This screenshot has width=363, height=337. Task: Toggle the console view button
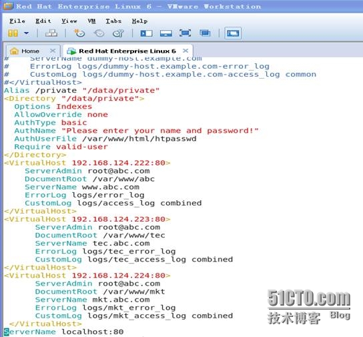pyautogui.click(x=233, y=33)
